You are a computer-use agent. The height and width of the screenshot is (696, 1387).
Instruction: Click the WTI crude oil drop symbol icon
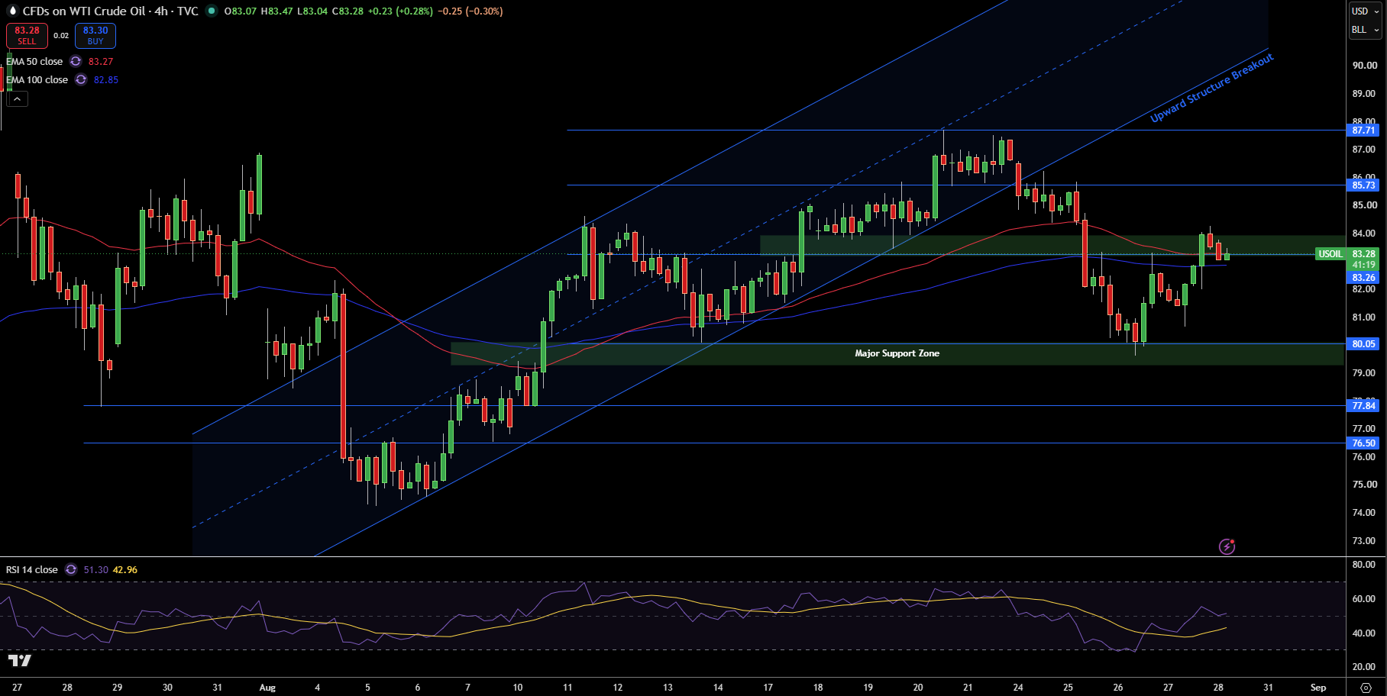pos(11,11)
